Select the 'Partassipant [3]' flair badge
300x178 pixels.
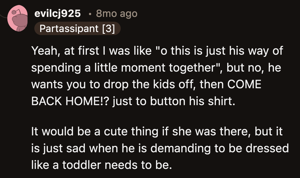(x=77, y=28)
